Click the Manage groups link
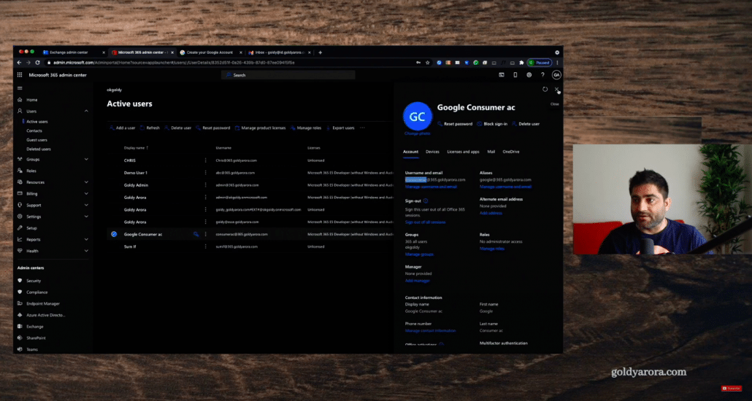 [419, 254]
